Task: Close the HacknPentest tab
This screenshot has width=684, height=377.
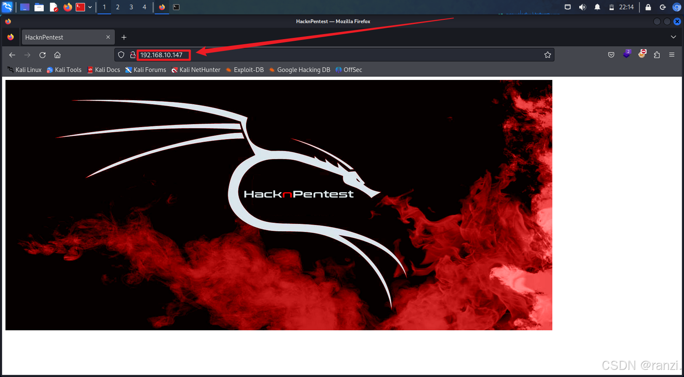Action: (108, 37)
